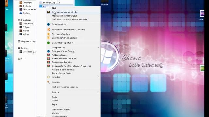
Task: Select the IMPORTANTE LEER file
Action: coord(51,3)
